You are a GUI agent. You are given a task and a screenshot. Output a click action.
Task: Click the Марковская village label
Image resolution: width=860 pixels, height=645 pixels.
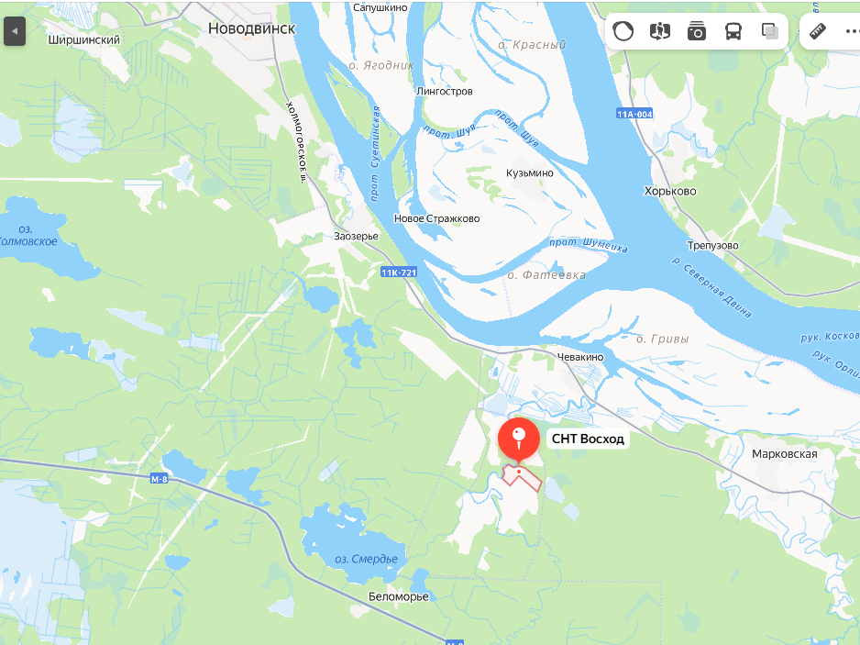pos(784,454)
